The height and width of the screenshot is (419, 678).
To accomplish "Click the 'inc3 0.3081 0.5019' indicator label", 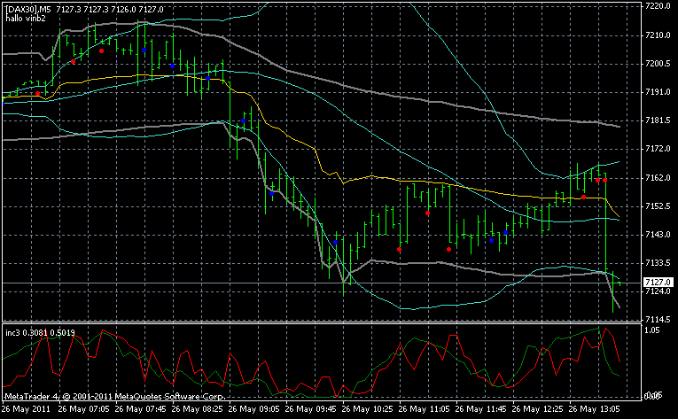I will point(40,333).
